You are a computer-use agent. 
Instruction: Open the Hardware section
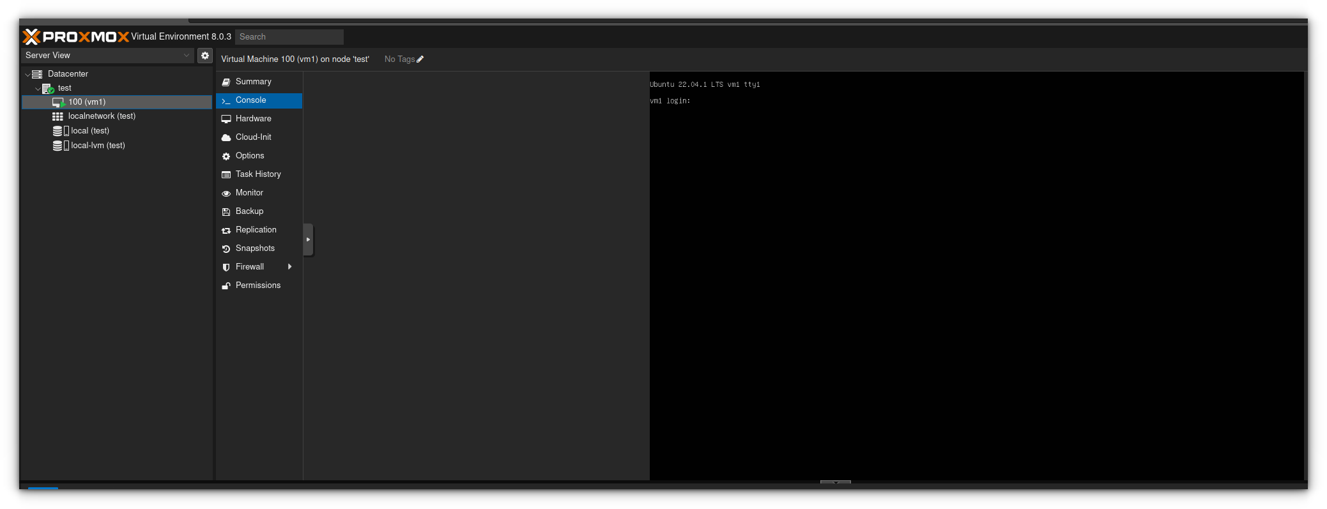pos(253,119)
